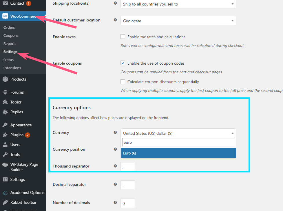The image size is (283, 211).
Task: Open Orders under WooCommerce
Action: click(x=9, y=27)
